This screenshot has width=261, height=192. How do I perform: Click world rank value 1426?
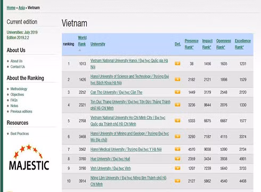tap(83, 79)
